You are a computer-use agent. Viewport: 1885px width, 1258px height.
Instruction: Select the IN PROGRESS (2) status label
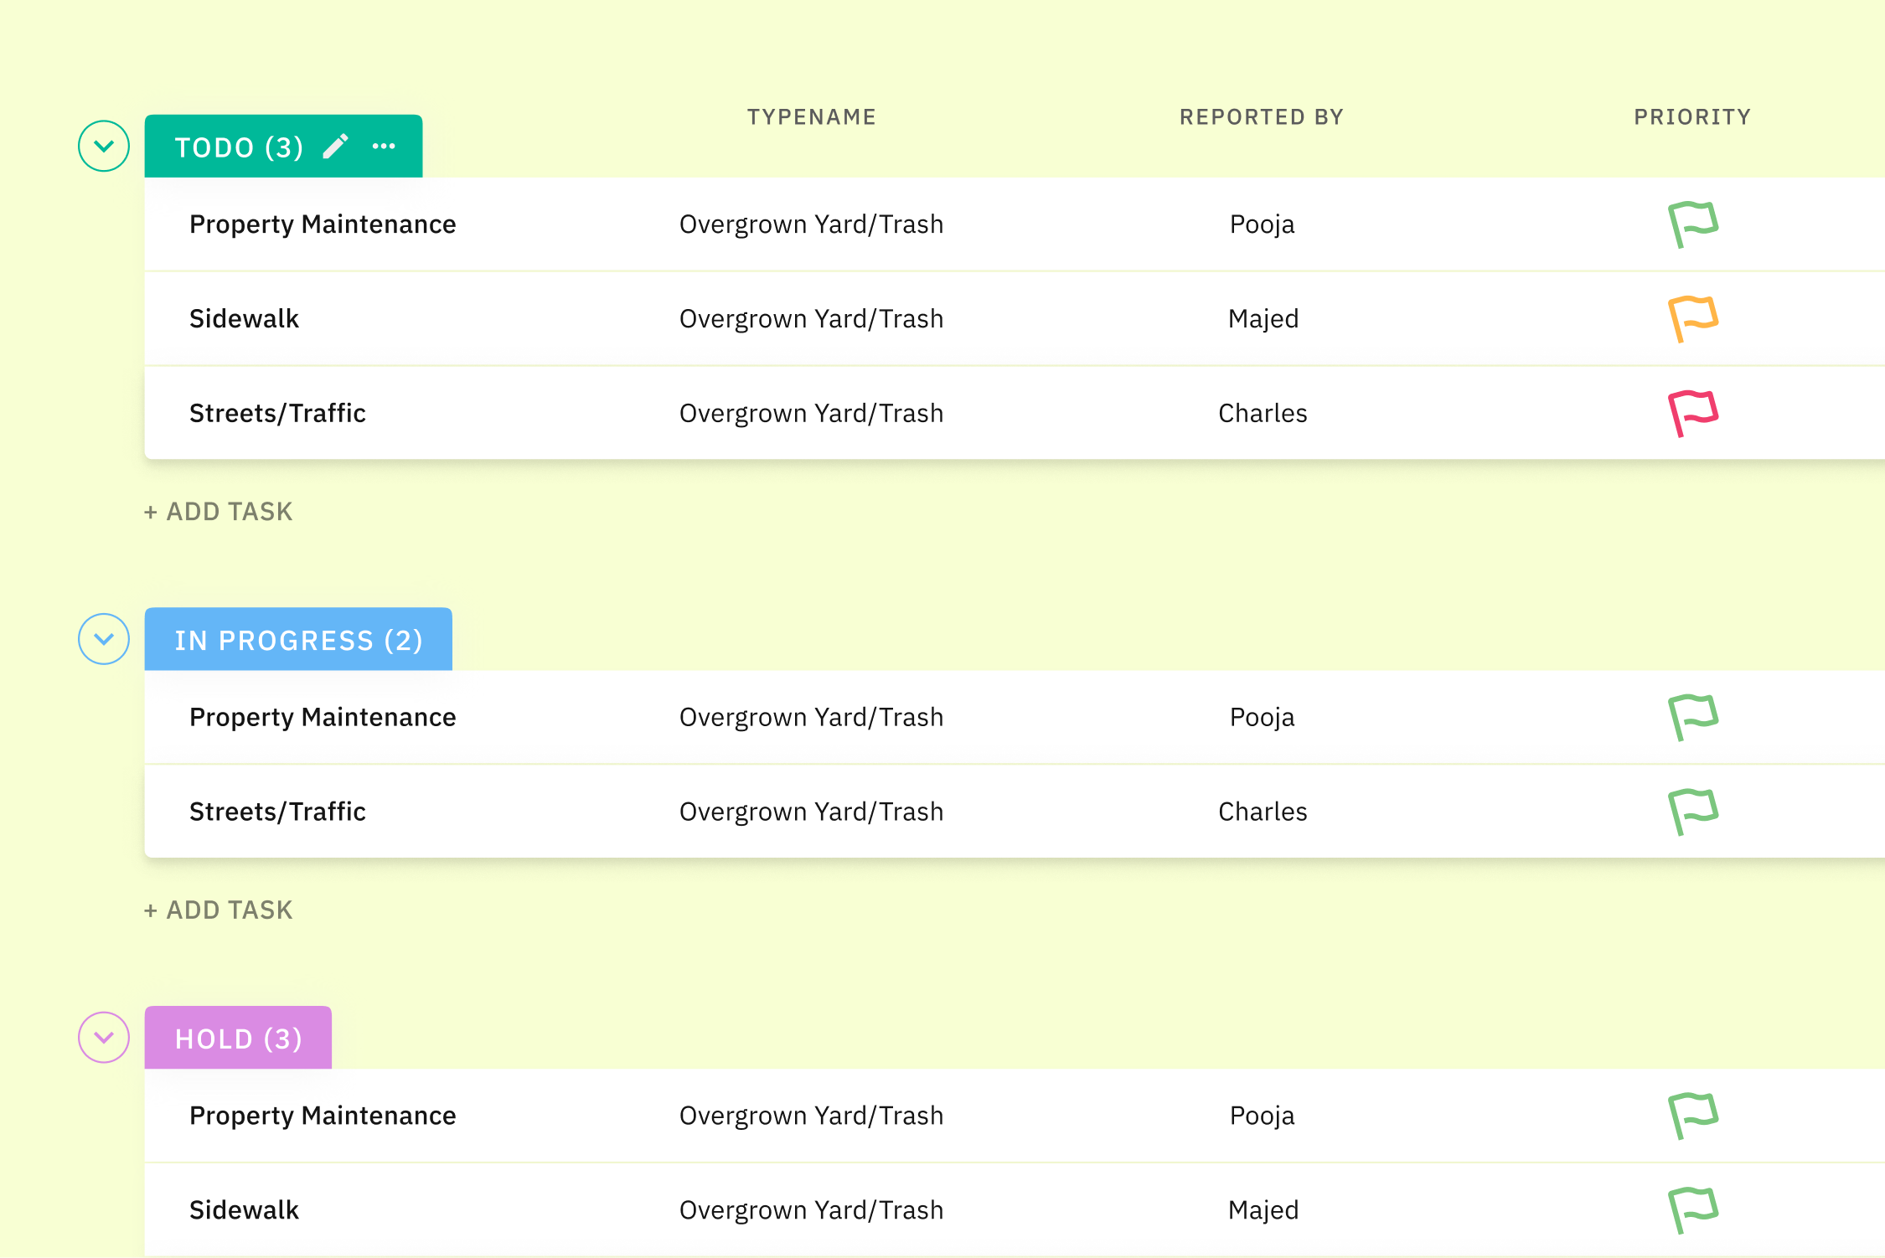point(298,640)
